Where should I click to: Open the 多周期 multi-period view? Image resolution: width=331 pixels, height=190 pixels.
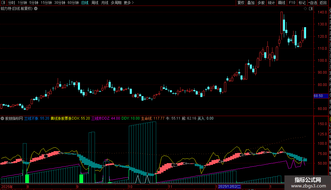(116, 3)
